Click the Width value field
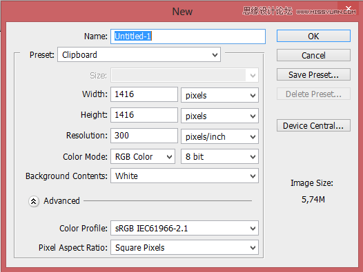363x272 pixels. point(144,94)
